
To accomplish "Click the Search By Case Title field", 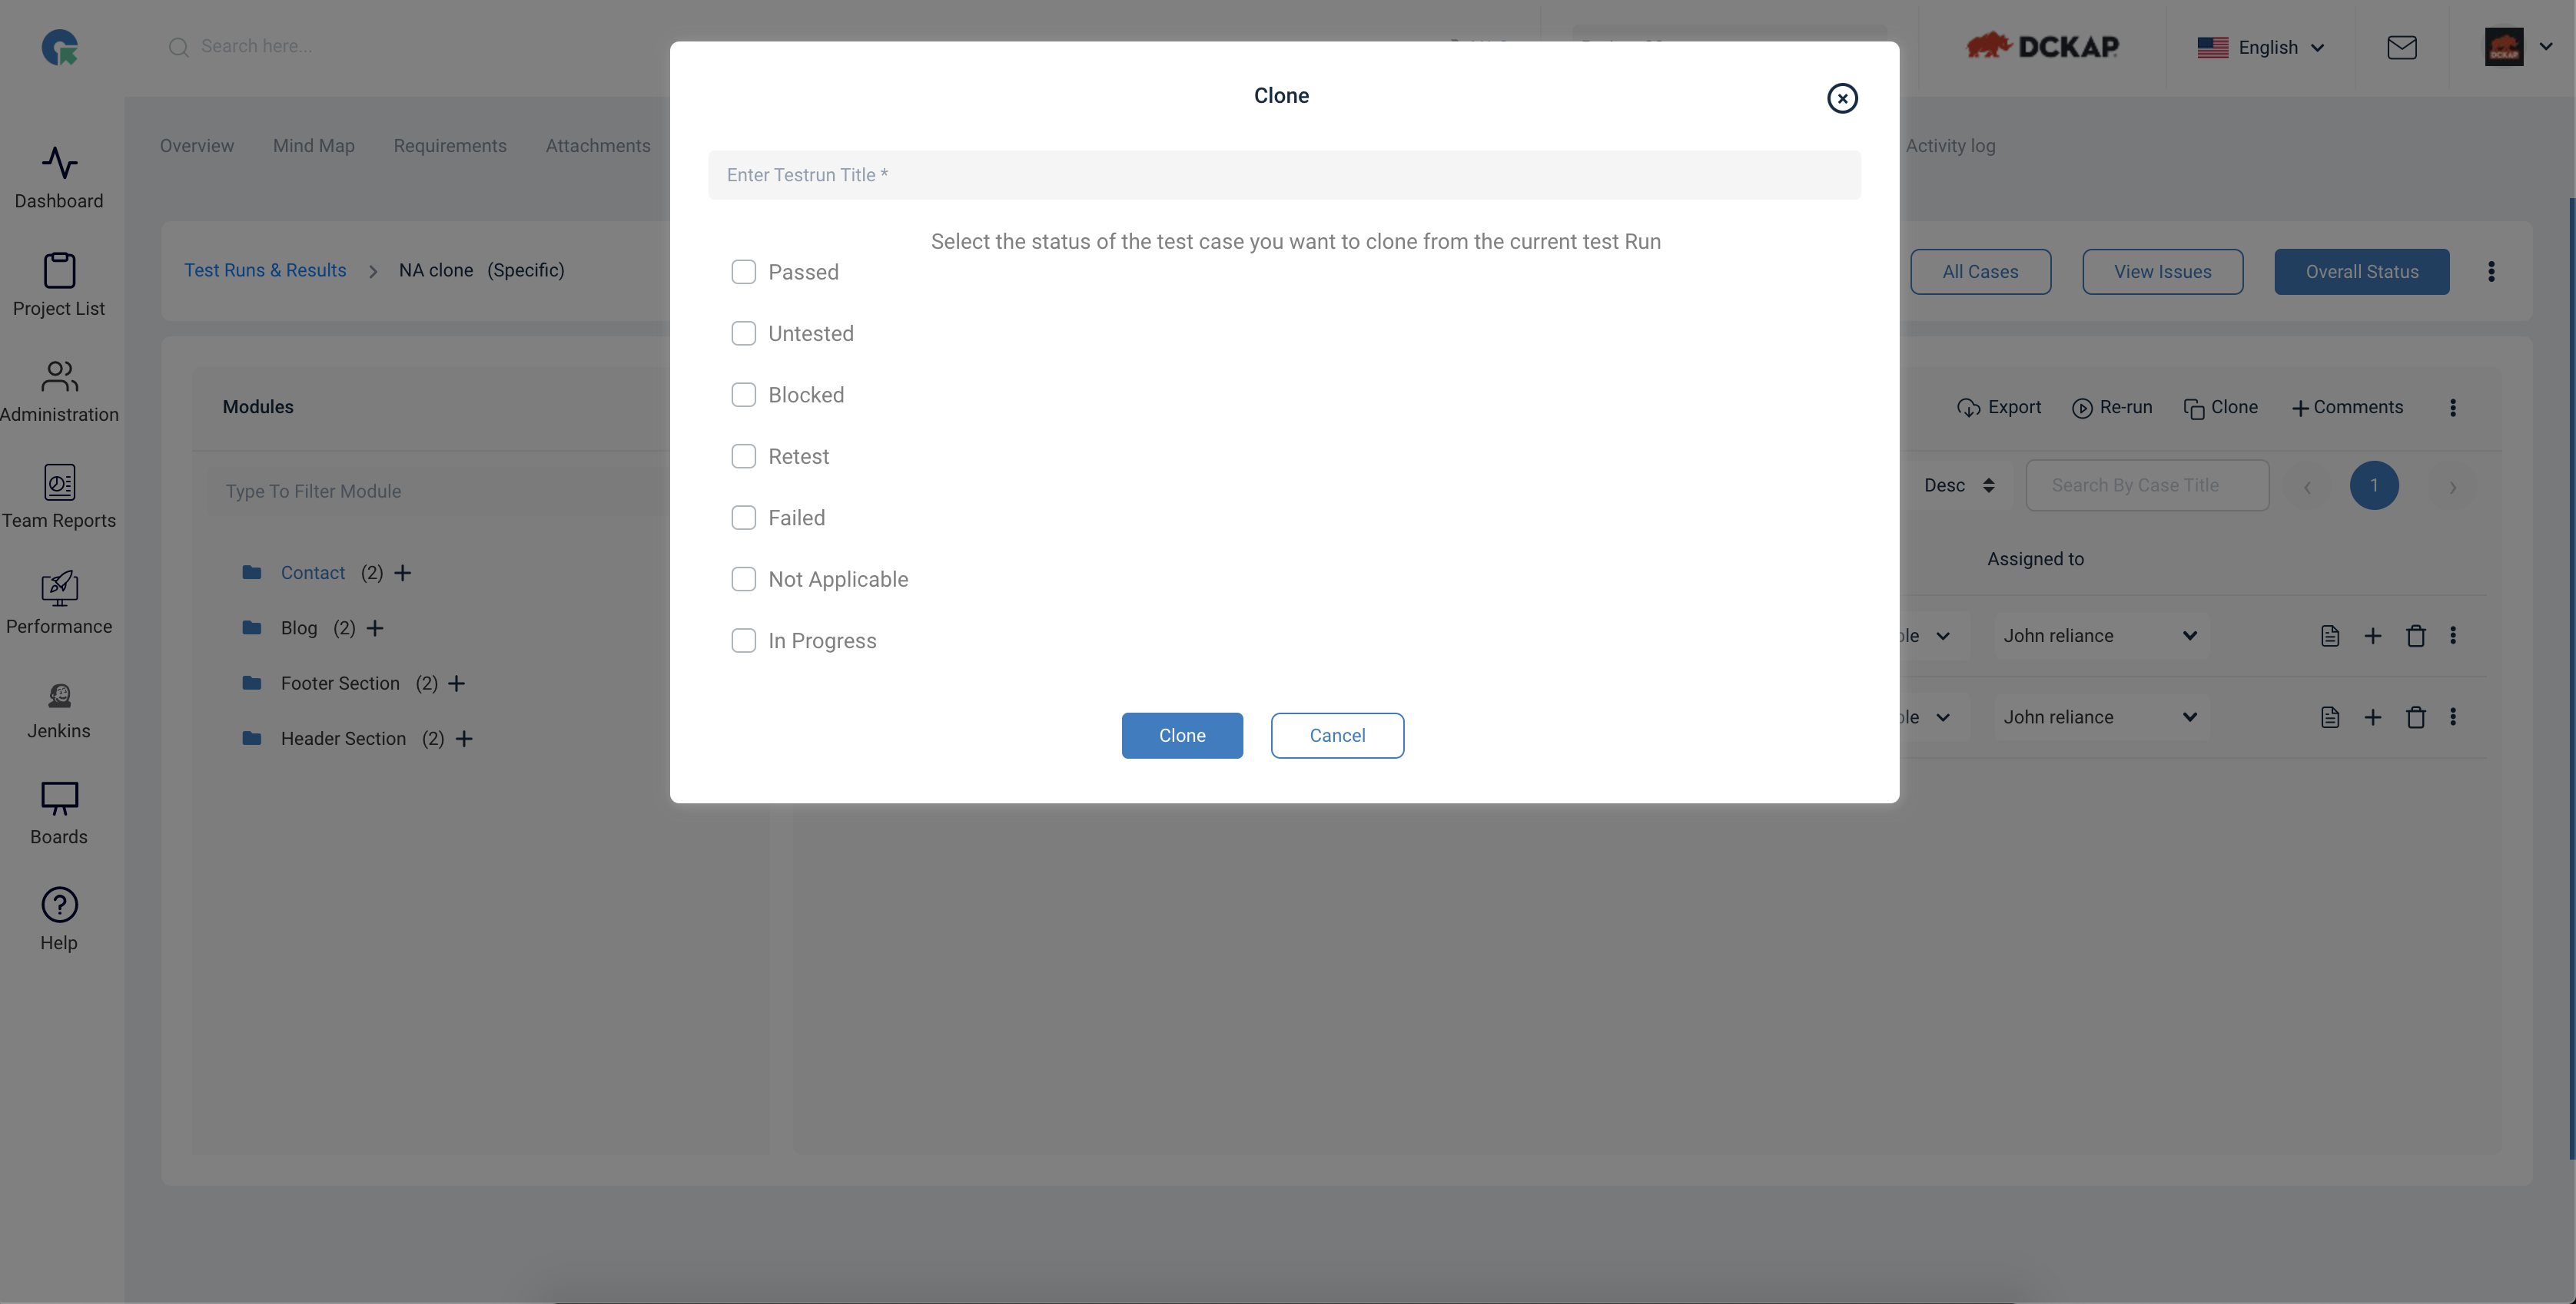I will coord(2147,485).
